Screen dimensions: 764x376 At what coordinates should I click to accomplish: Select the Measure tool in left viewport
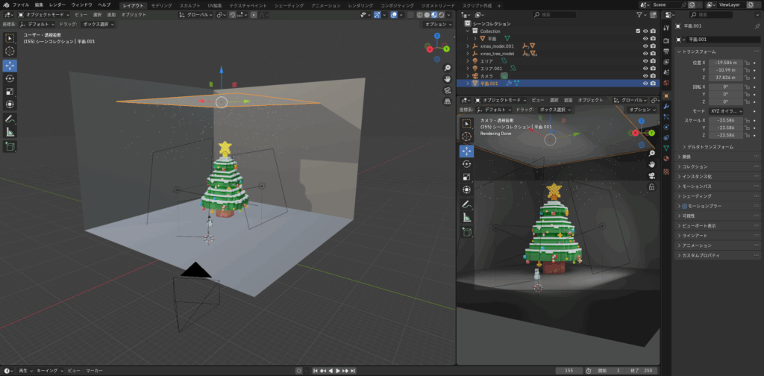(x=10, y=132)
